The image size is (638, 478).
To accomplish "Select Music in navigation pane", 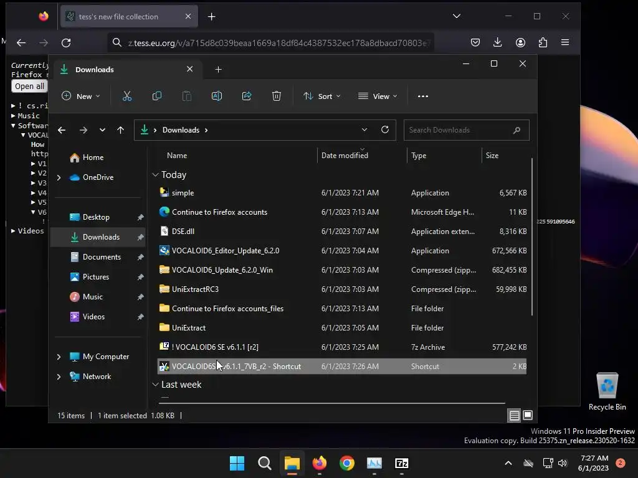I will (93, 297).
